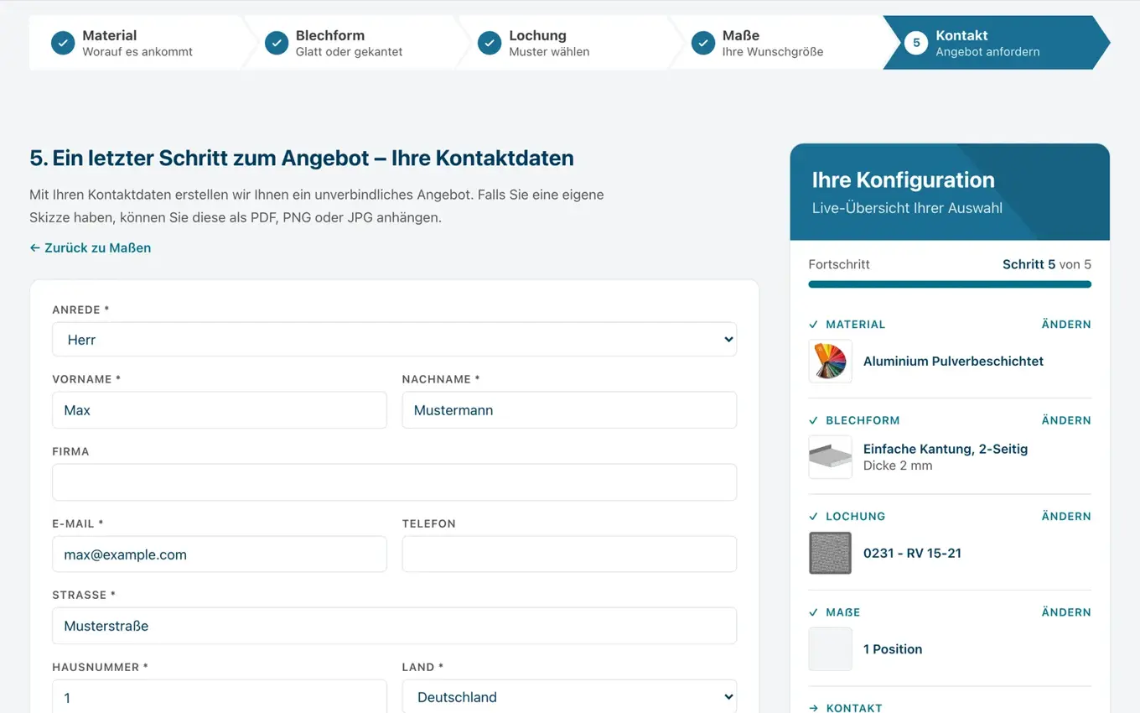The height and width of the screenshot is (713, 1140).
Task: Click the 0231 - RV 15-21 text
Action: click(x=912, y=554)
